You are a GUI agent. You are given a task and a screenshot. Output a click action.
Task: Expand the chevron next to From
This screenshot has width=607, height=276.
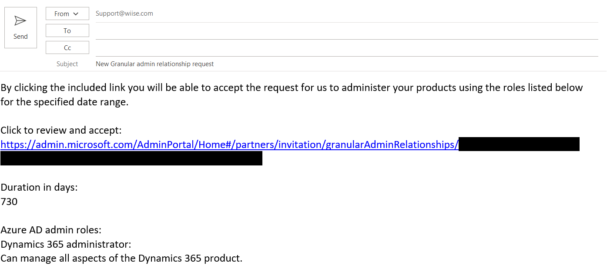76,14
